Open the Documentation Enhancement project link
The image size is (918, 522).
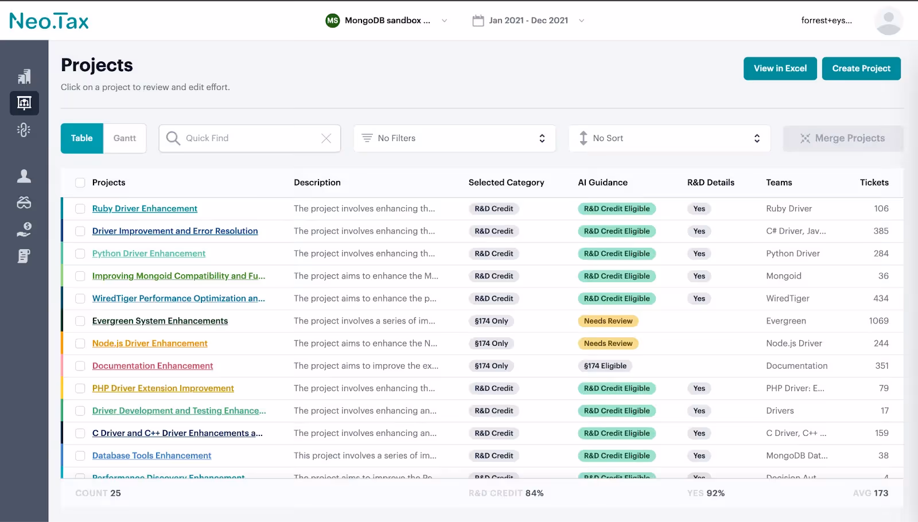pos(153,366)
